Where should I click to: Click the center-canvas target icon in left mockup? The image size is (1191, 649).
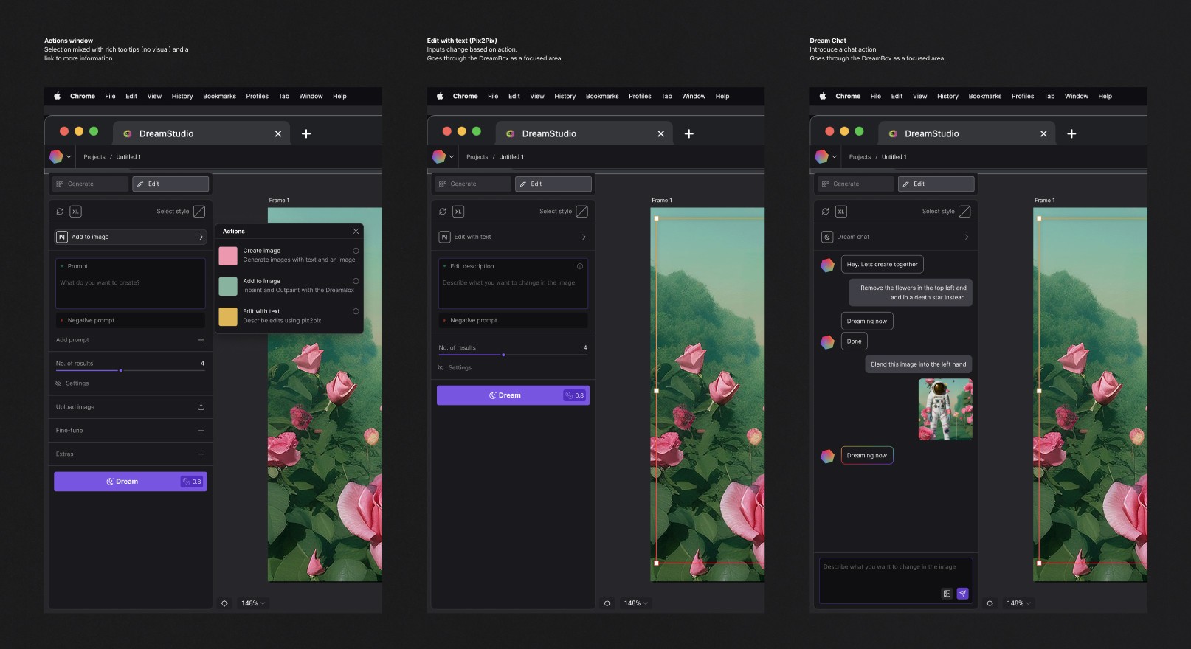(x=224, y=603)
